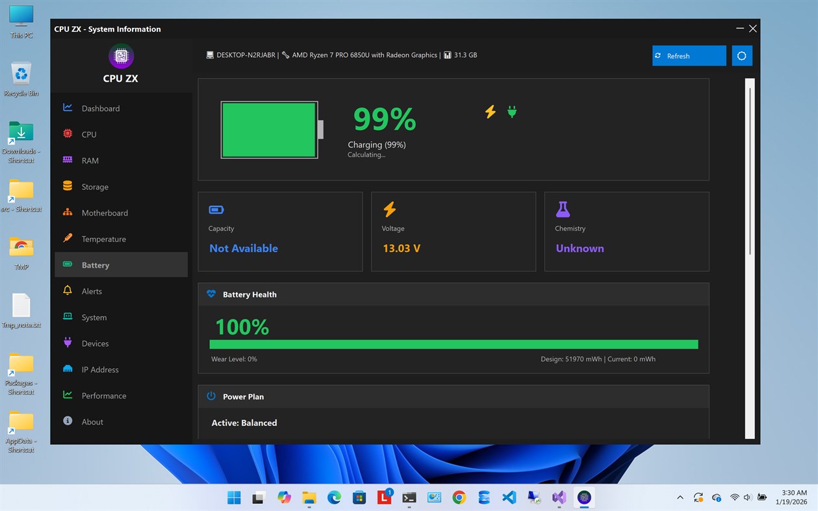Select the CPU sidebar icon
Image resolution: width=818 pixels, height=511 pixels.
(67, 134)
